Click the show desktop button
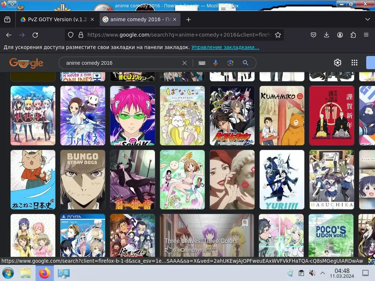375x281 pixels. [x=365, y=273]
